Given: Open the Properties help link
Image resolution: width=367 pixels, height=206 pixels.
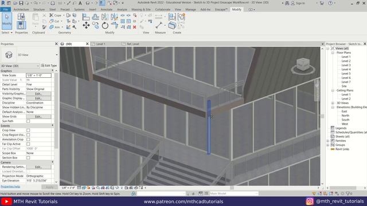Looking at the screenshot, I should click(x=10, y=187).
